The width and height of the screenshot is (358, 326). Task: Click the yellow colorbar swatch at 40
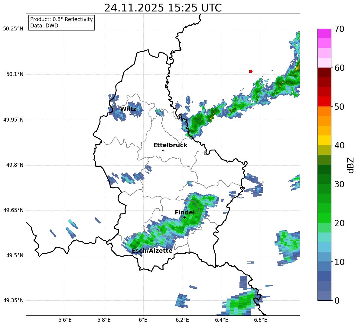(324, 140)
